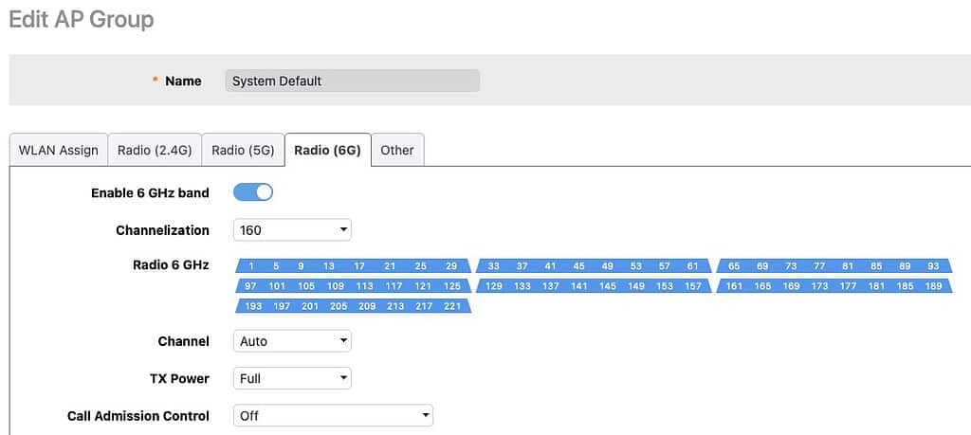971x435 pixels.
Task: Click channel 193 chip
Action: pyautogui.click(x=253, y=306)
